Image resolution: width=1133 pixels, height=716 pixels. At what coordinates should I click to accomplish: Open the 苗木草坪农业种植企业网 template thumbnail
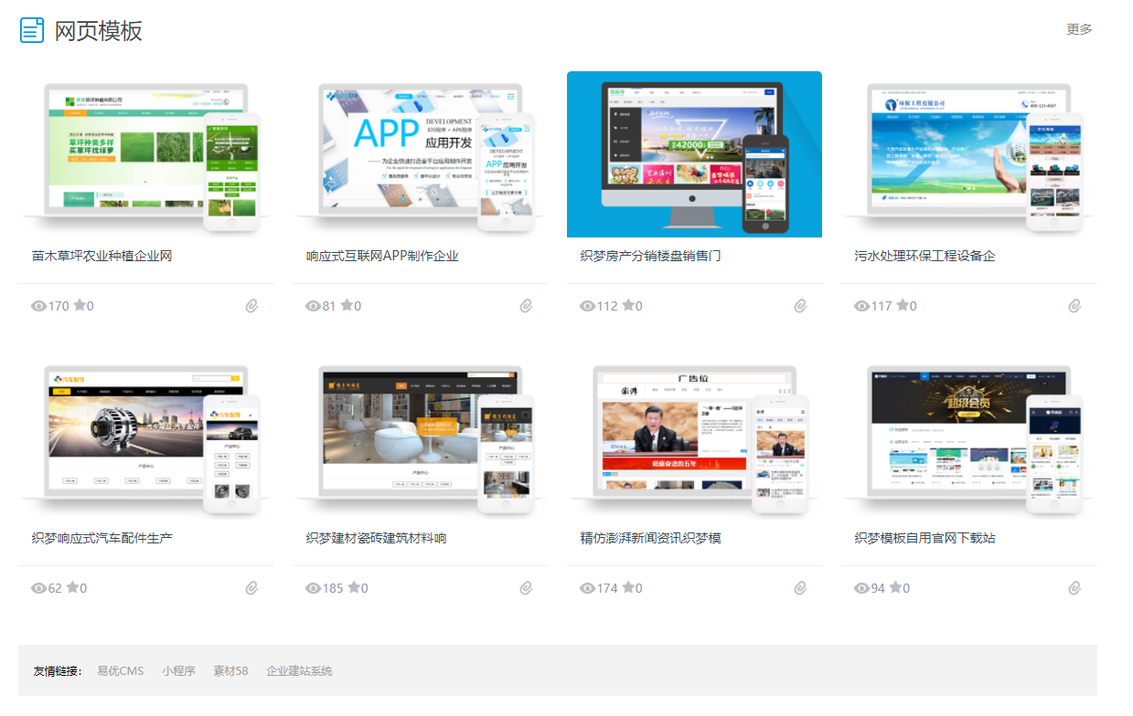coord(146,154)
